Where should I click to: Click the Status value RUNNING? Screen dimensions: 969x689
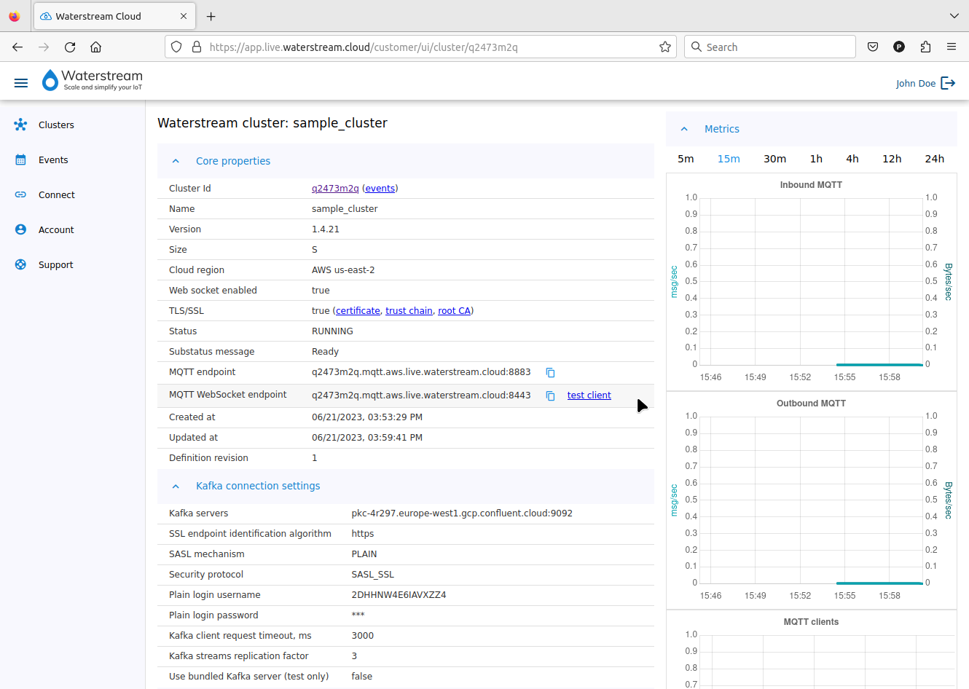(x=332, y=331)
